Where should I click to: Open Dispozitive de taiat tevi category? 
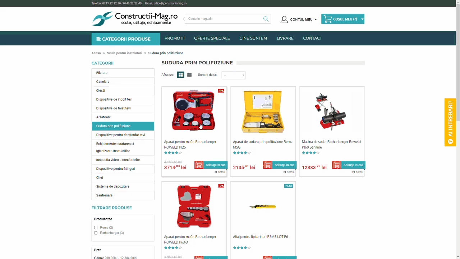tap(123, 108)
